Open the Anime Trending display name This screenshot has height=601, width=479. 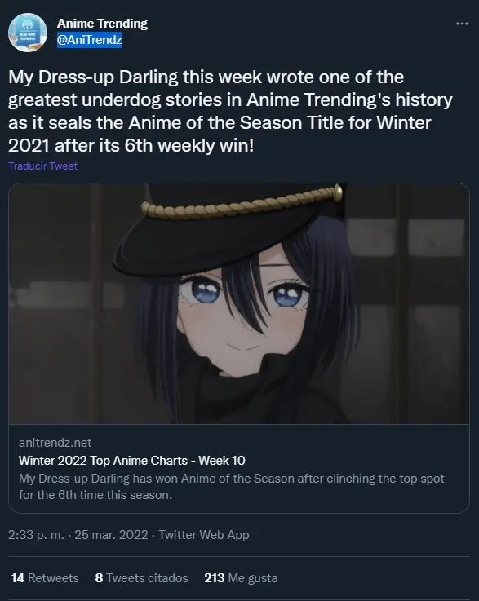[102, 24]
